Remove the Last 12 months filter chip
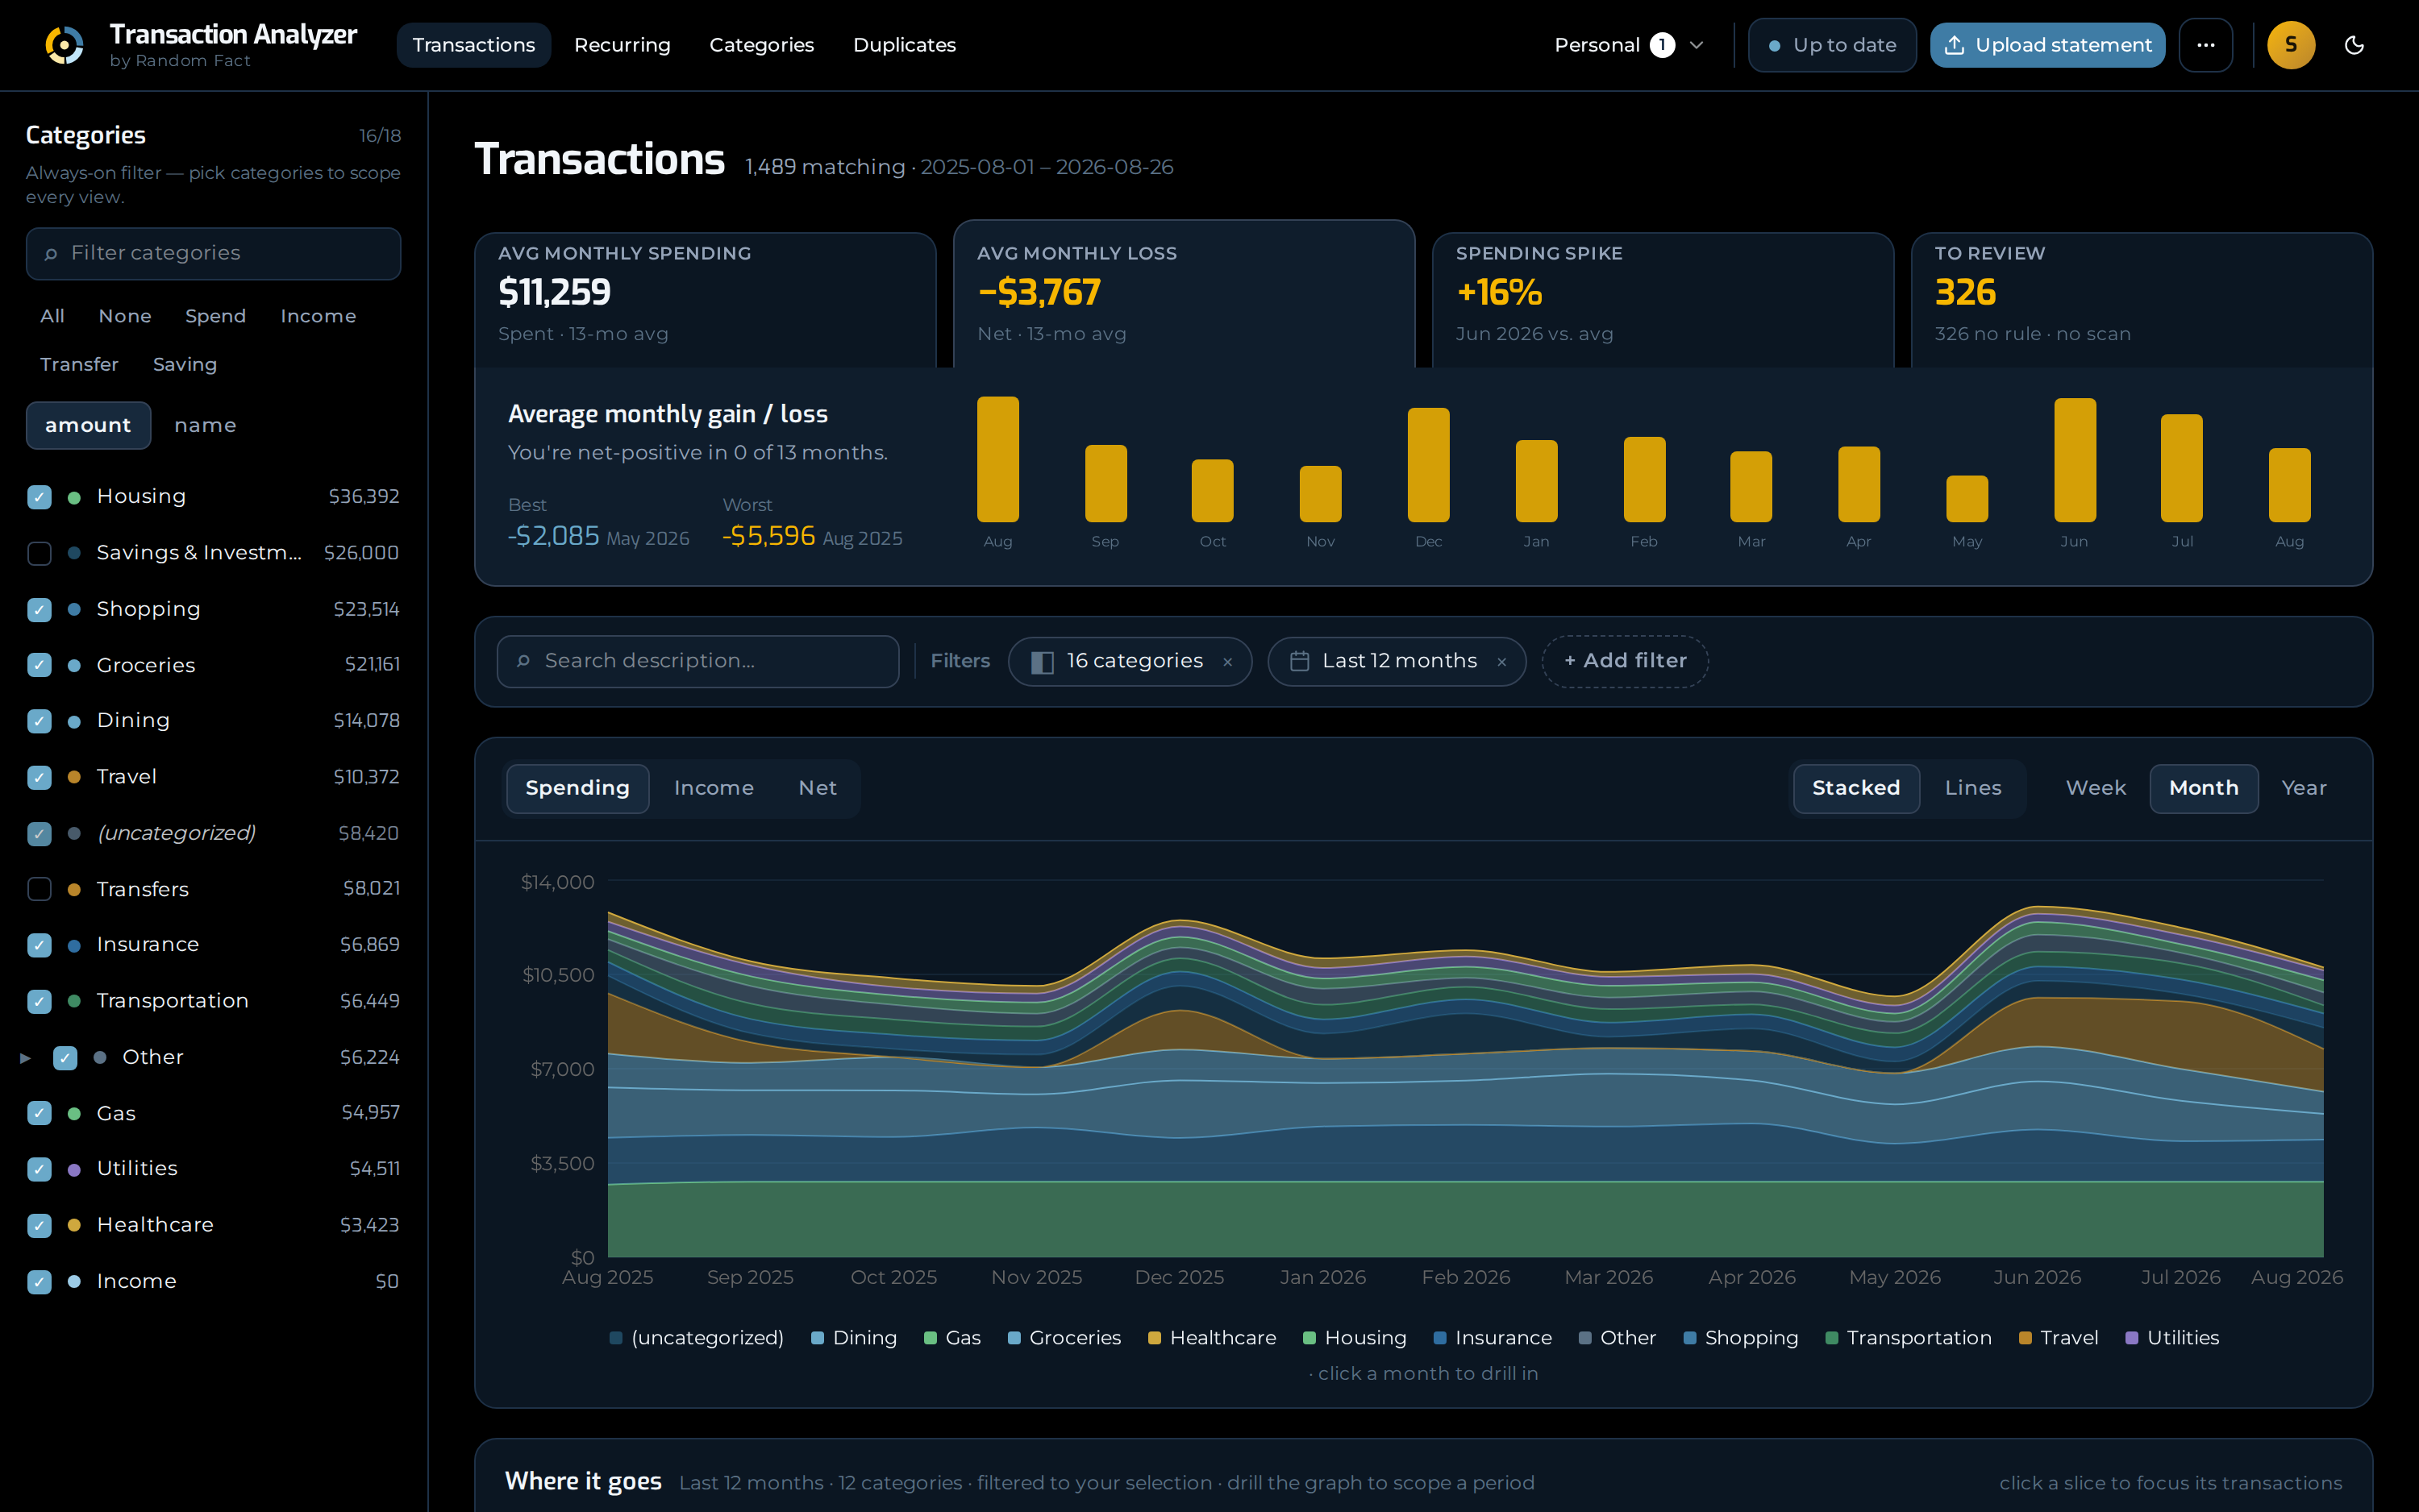The image size is (2419, 1512). coord(1501,662)
